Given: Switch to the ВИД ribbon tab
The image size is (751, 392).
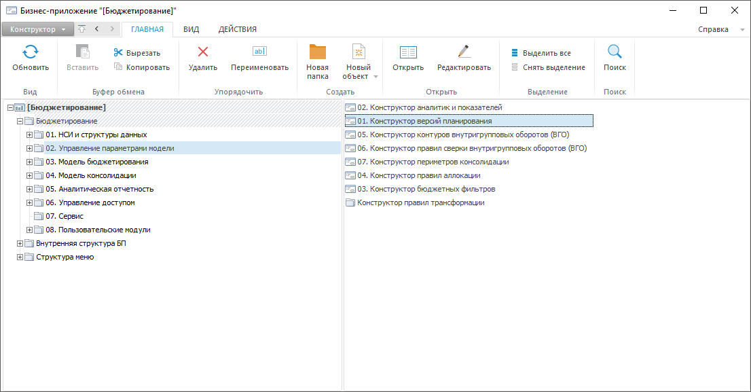Looking at the screenshot, I should pyautogui.click(x=191, y=29).
